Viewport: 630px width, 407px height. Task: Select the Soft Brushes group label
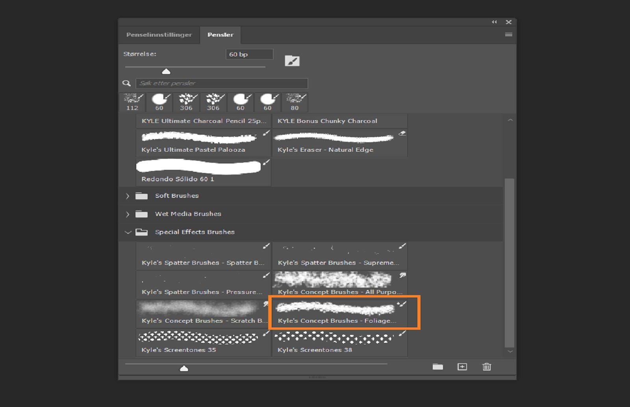coord(177,196)
